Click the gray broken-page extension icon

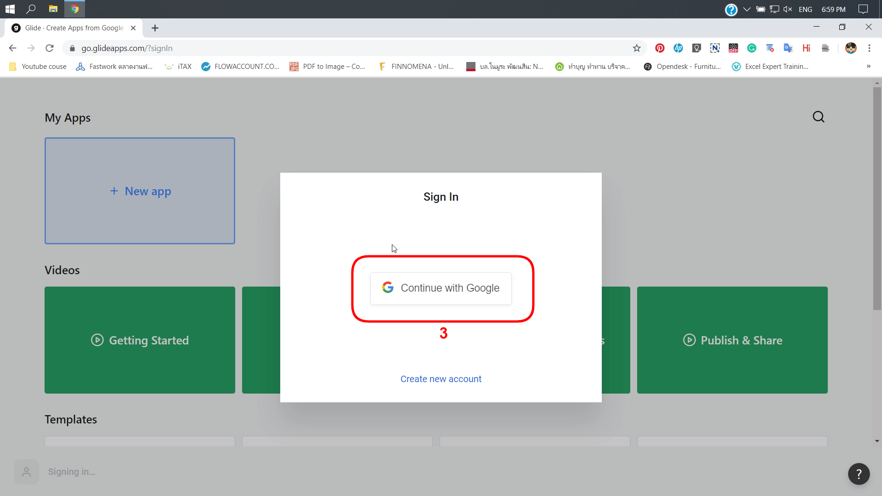click(x=825, y=48)
